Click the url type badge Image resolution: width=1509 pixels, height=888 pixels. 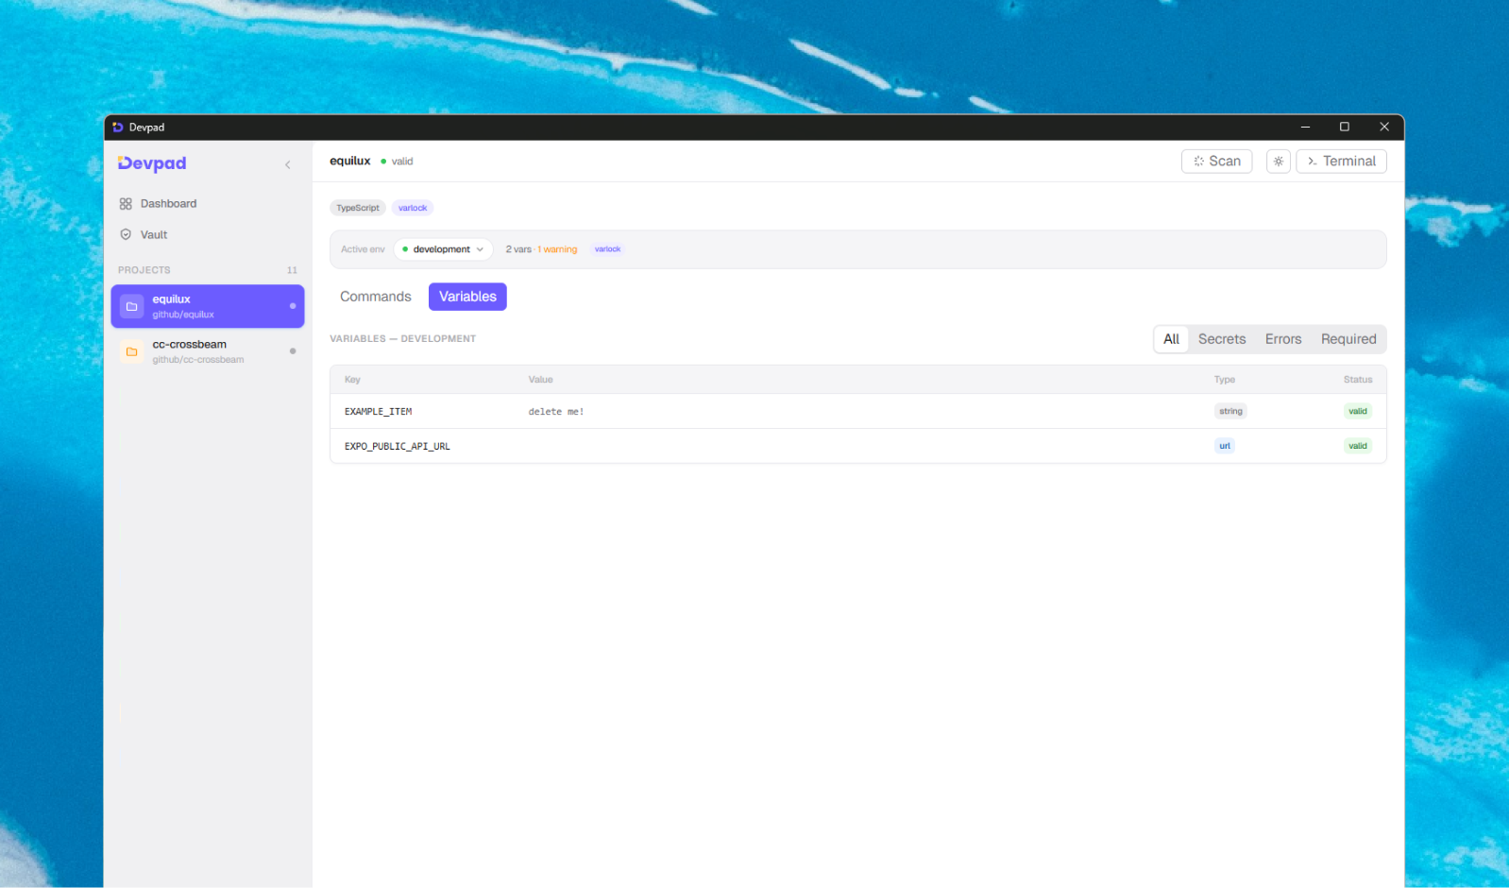tap(1225, 446)
